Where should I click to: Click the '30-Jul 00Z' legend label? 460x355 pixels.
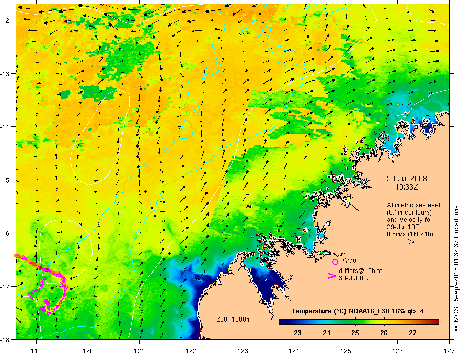click(355, 278)
